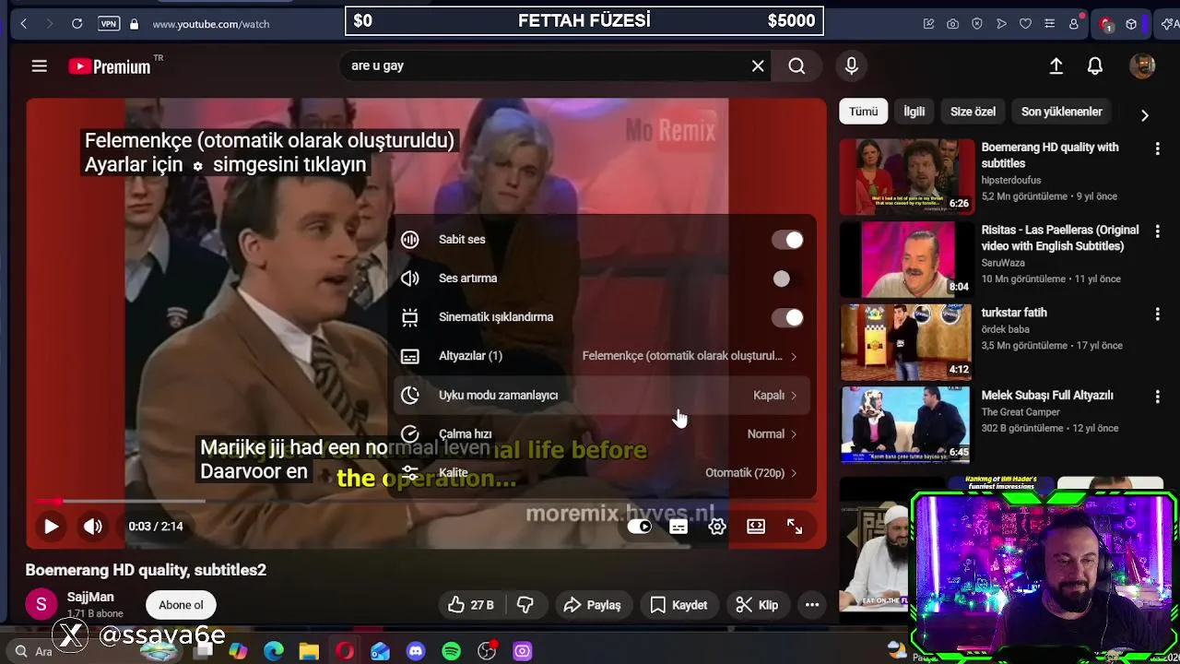
Task: Toggle the VPN badge in address bar
Action: coord(109,23)
